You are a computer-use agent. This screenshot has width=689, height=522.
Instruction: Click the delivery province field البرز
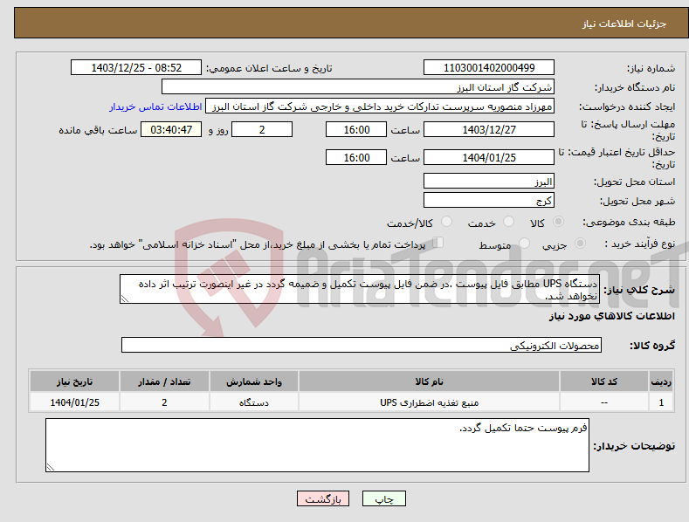489,181
